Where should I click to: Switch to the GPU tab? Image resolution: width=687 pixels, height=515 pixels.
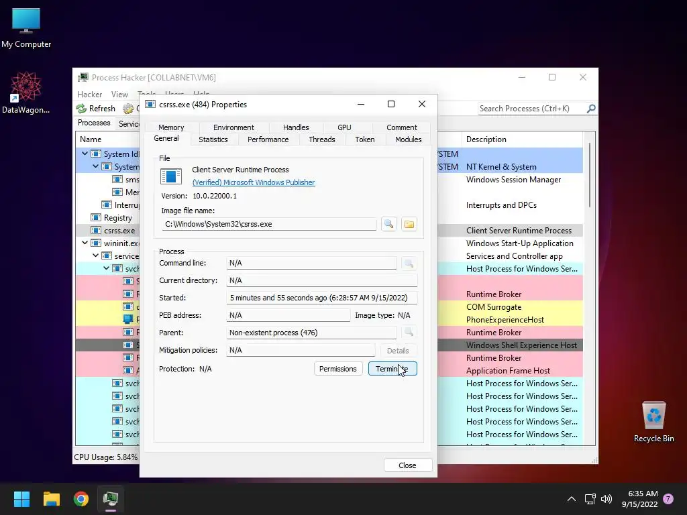point(344,127)
